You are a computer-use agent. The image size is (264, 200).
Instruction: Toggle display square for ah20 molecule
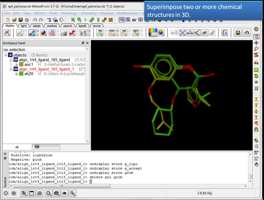(21, 74)
